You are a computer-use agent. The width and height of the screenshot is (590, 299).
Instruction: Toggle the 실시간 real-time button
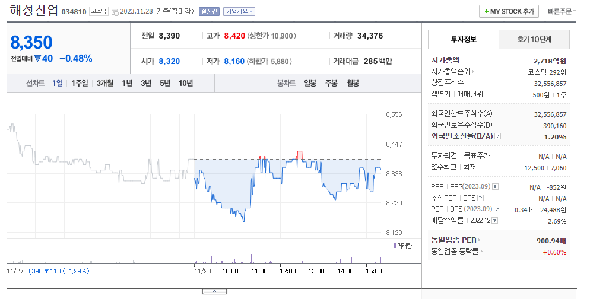tap(209, 11)
